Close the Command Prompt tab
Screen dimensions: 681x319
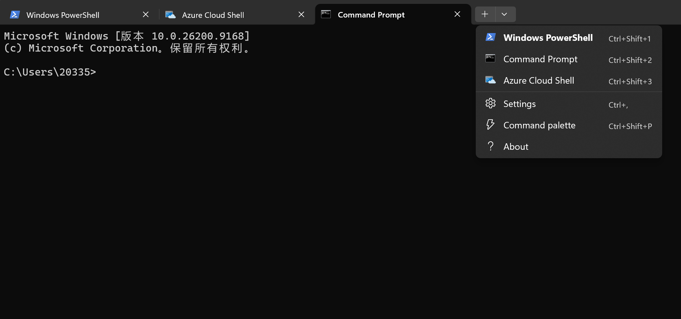click(457, 14)
